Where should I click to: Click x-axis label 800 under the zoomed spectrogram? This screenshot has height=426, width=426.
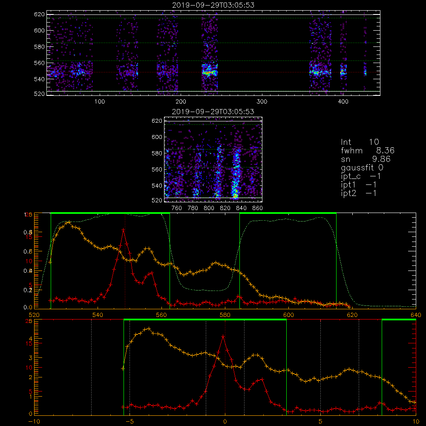coord(209,208)
